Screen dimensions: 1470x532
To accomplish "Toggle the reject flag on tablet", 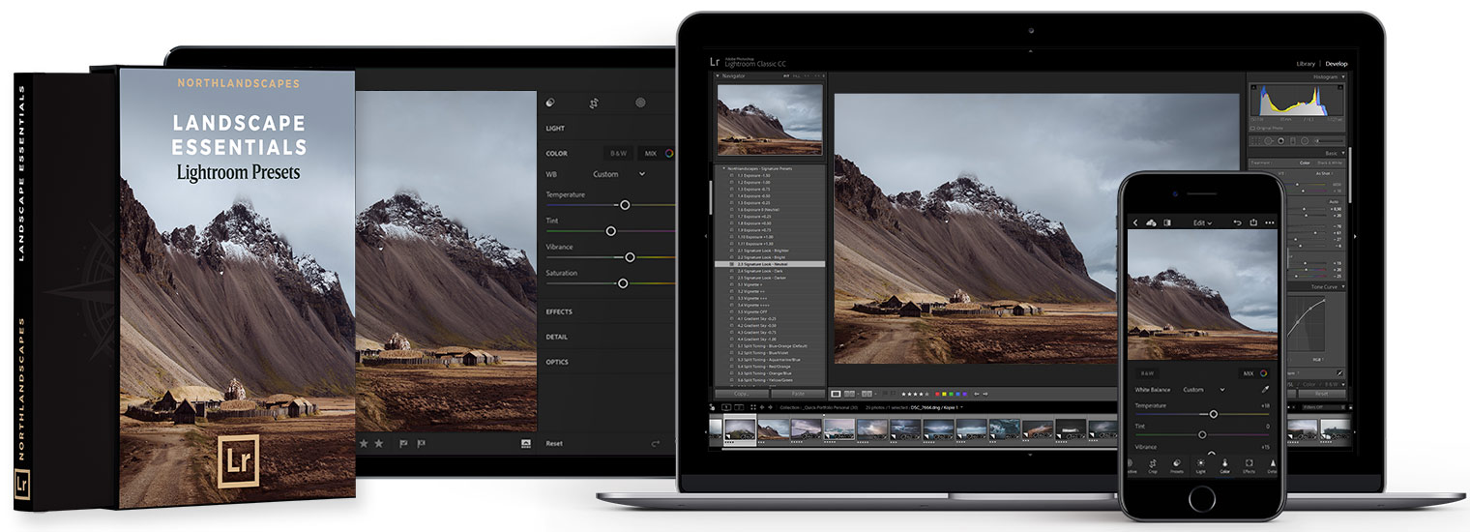I will pos(421,443).
